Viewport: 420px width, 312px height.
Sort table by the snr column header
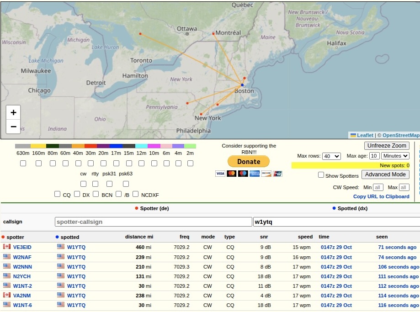(x=264, y=237)
